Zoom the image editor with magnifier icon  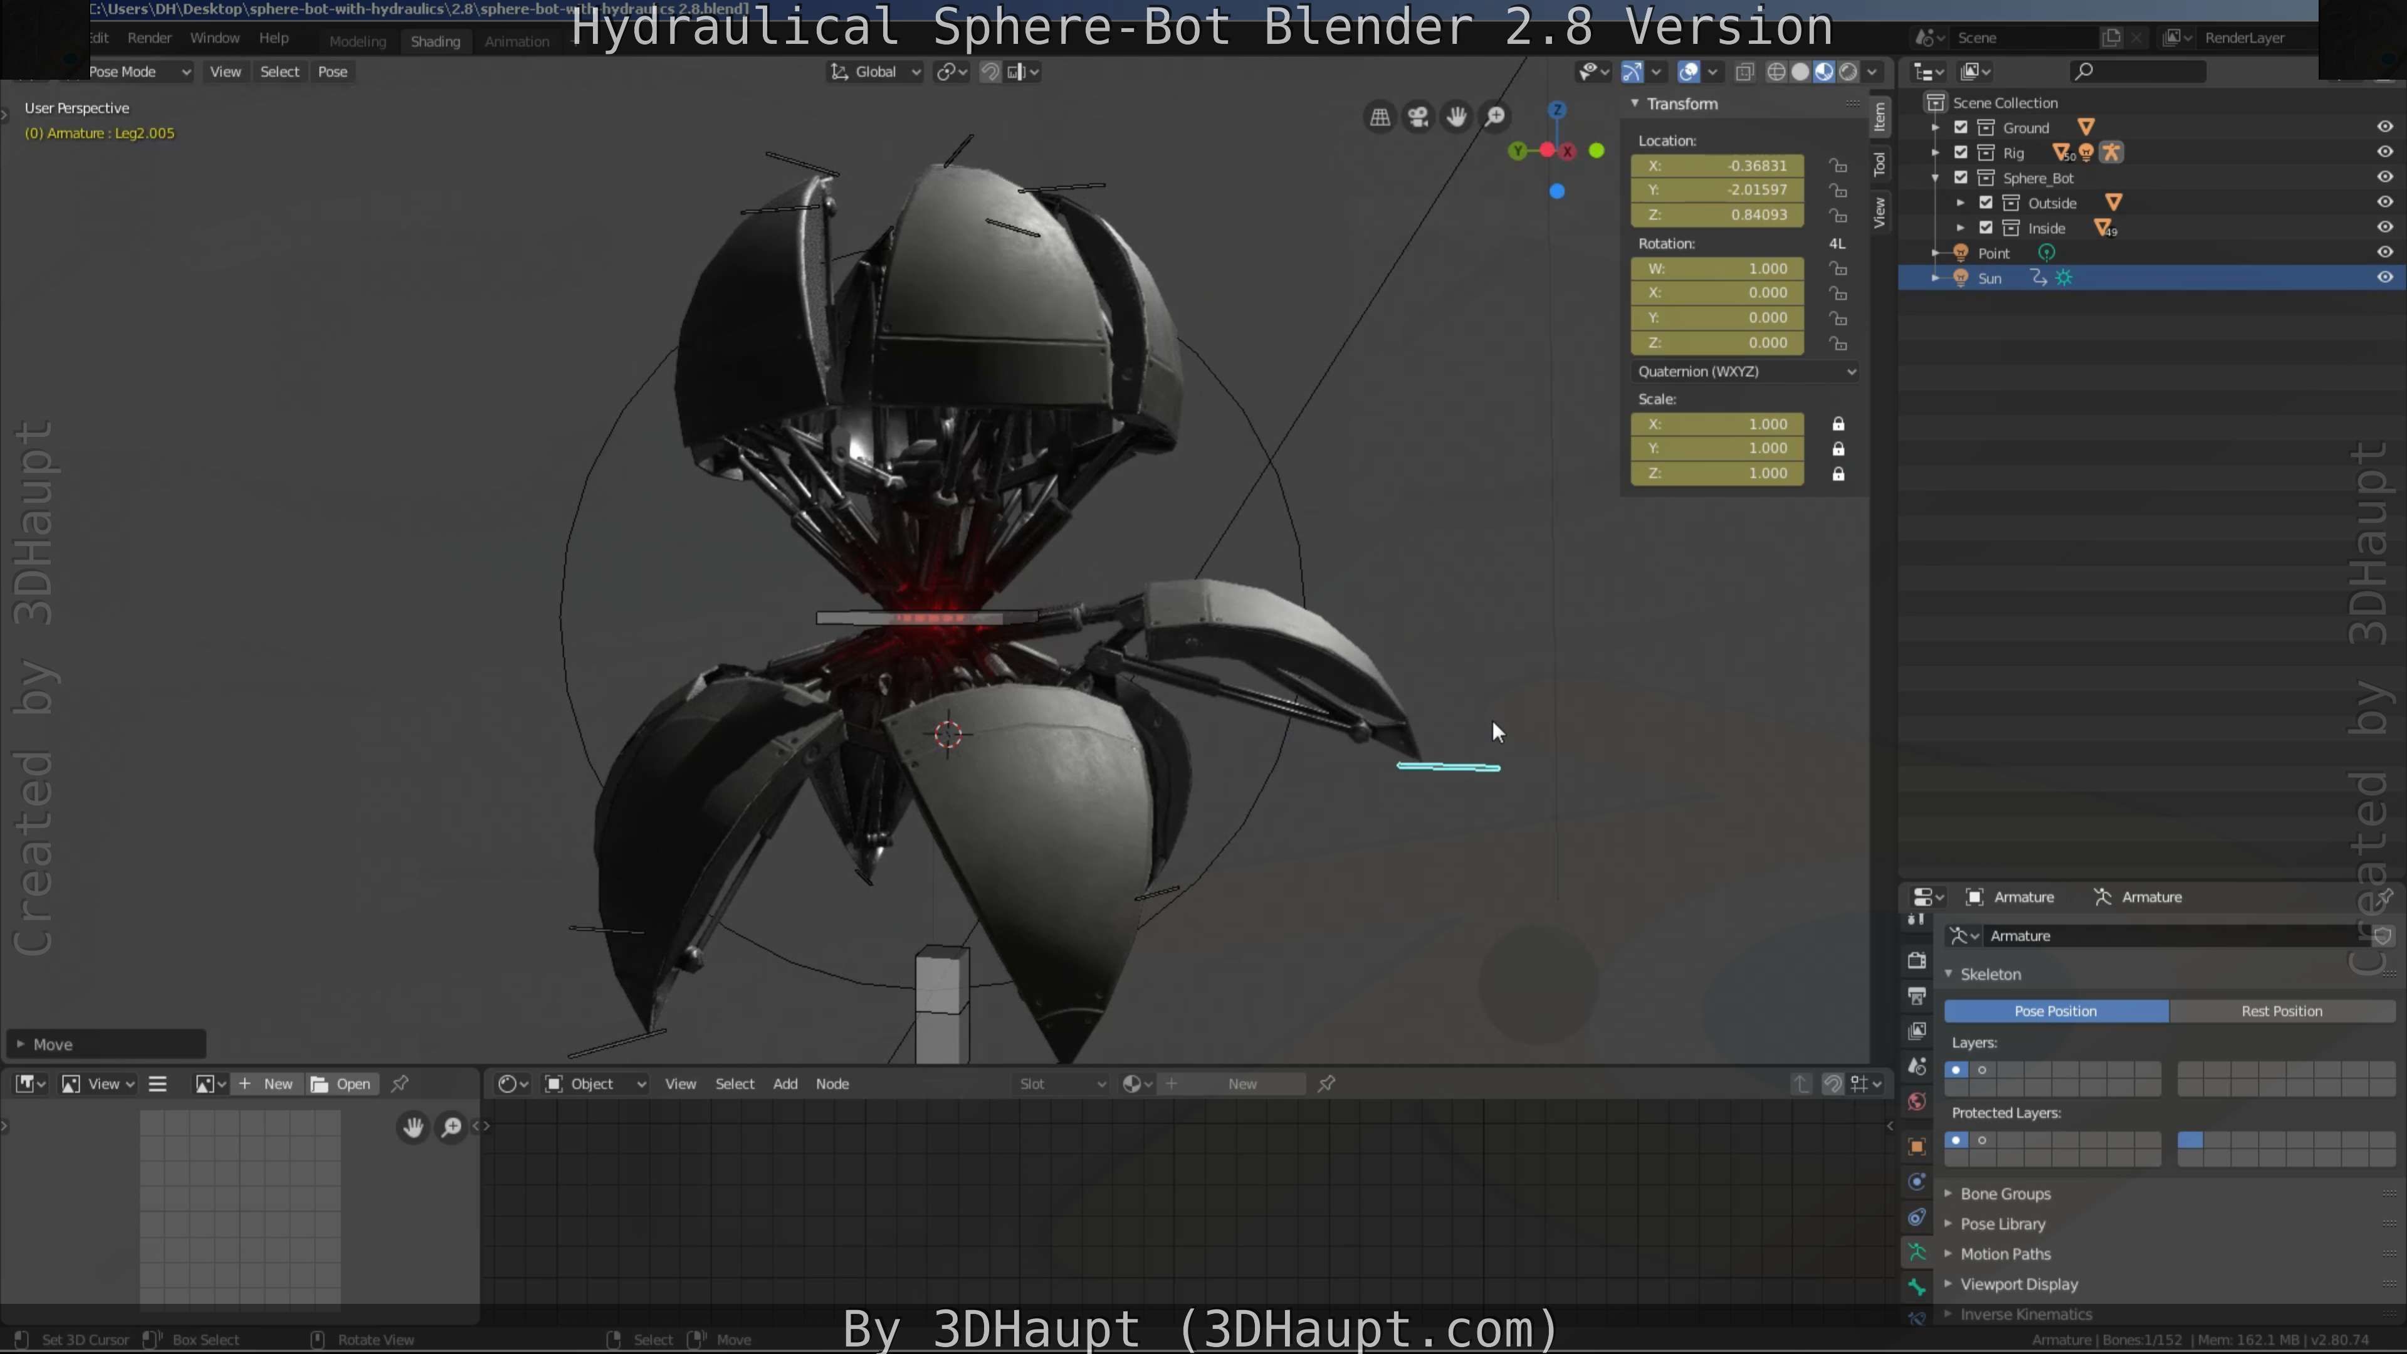coord(451,1127)
